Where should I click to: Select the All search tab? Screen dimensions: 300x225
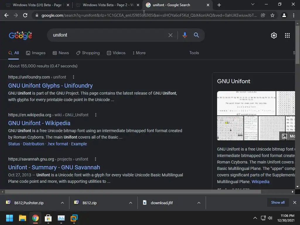click(x=13, y=53)
